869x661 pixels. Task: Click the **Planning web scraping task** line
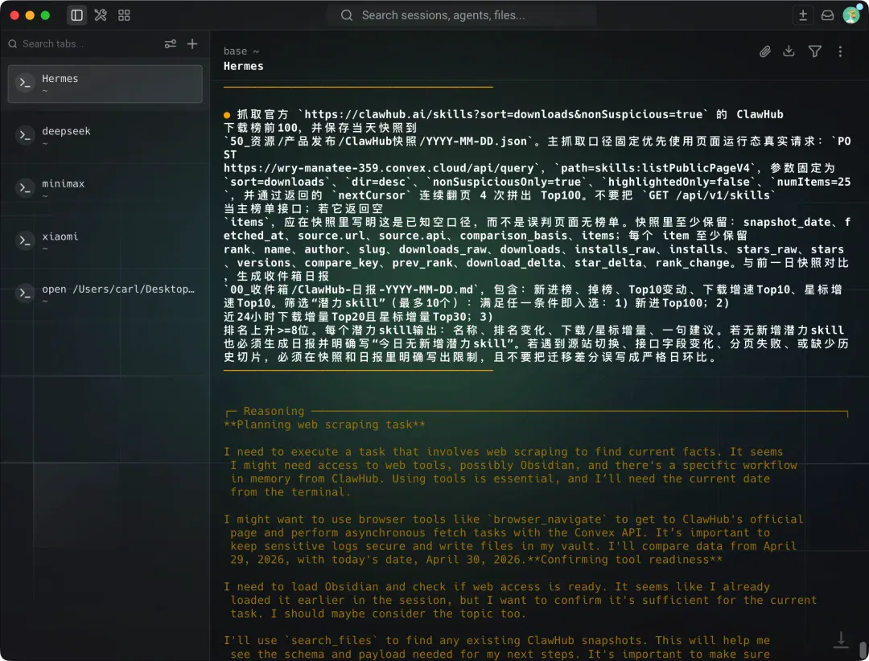click(x=324, y=425)
